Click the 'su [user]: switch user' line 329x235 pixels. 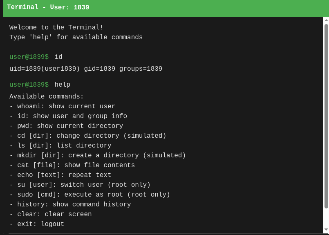coord(80,185)
